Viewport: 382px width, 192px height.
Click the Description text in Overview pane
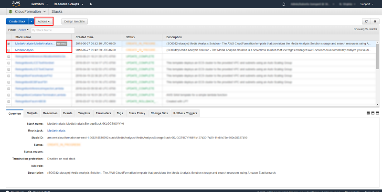pyautogui.click(x=161, y=173)
